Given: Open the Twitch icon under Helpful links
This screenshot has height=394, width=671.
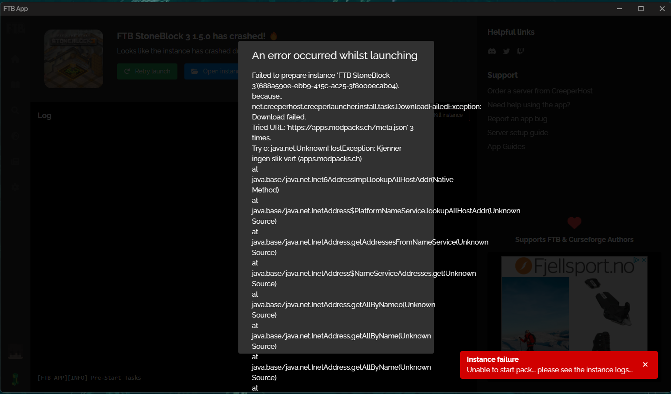Looking at the screenshot, I should 521,51.
